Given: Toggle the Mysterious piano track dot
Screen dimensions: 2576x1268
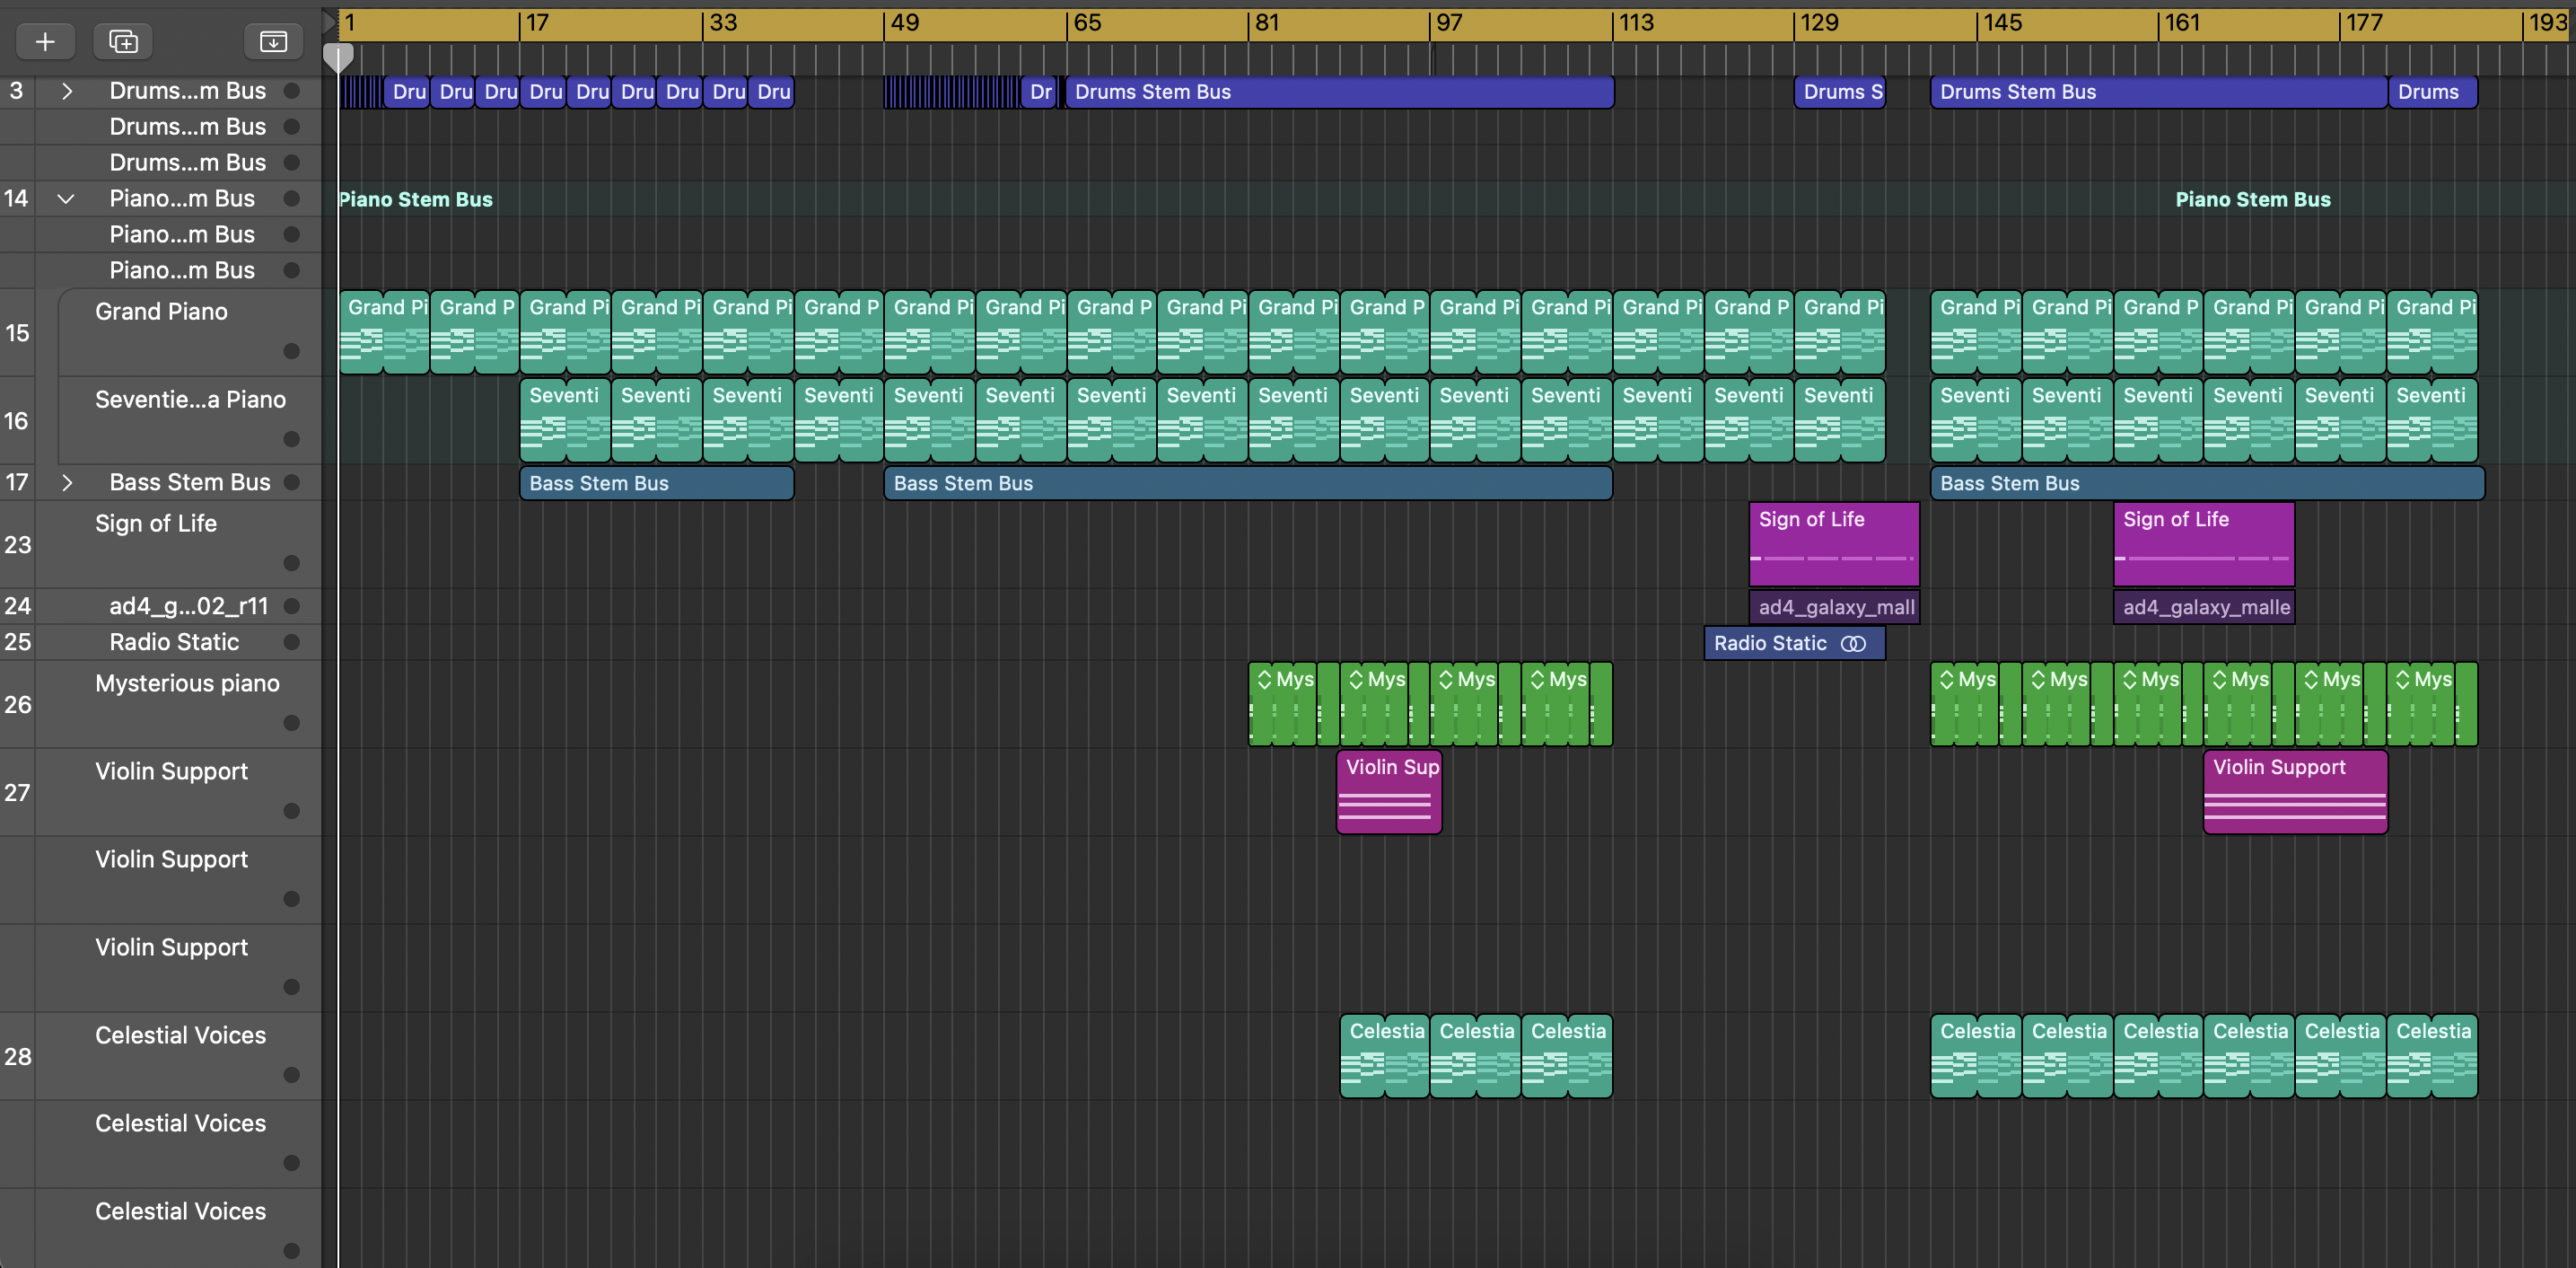Looking at the screenshot, I should [292, 724].
